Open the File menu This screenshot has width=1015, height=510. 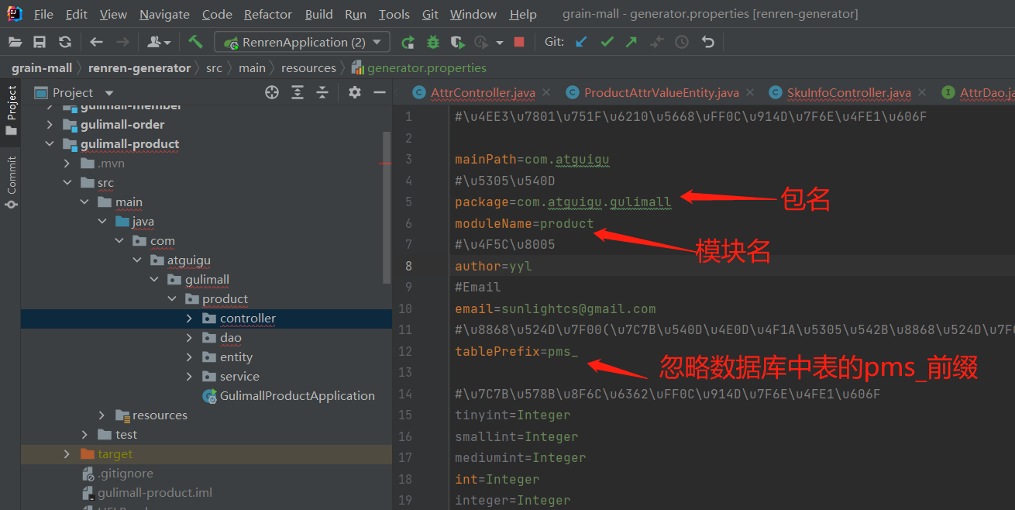(x=43, y=14)
